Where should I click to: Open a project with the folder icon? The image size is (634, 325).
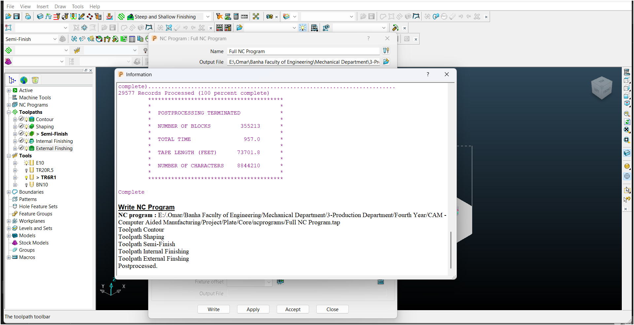(8, 16)
